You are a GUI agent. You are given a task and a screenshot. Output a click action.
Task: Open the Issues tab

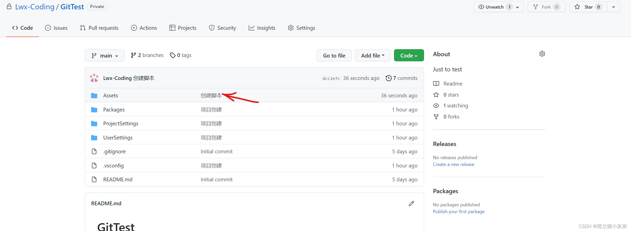pyautogui.click(x=56, y=28)
